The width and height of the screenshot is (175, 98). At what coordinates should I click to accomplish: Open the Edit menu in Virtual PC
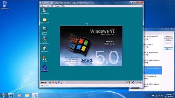(48, 6)
